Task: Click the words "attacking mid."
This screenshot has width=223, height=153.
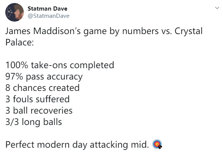Action: click(119, 144)
